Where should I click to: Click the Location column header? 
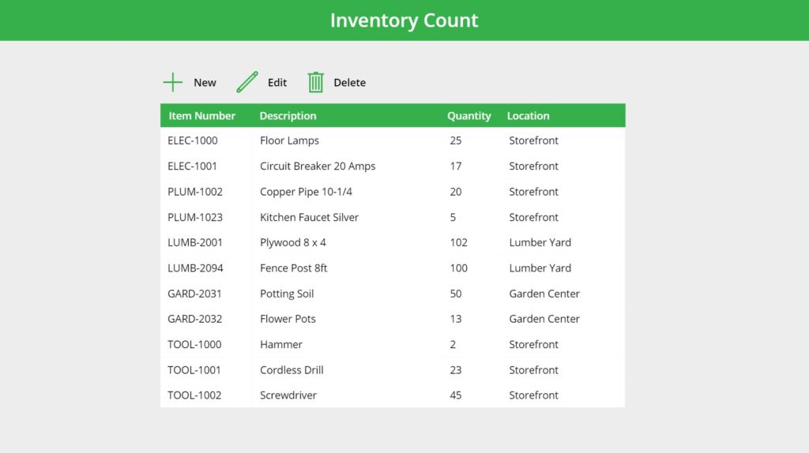click(528, 116)
